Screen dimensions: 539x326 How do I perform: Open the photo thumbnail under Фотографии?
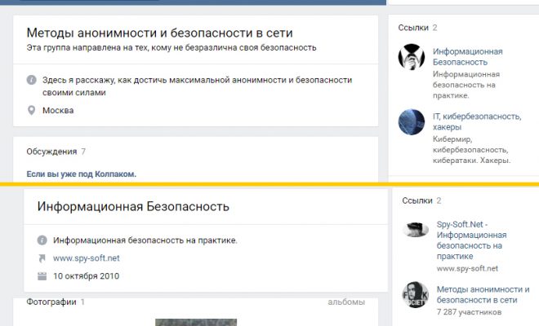[x=196, y=322]
